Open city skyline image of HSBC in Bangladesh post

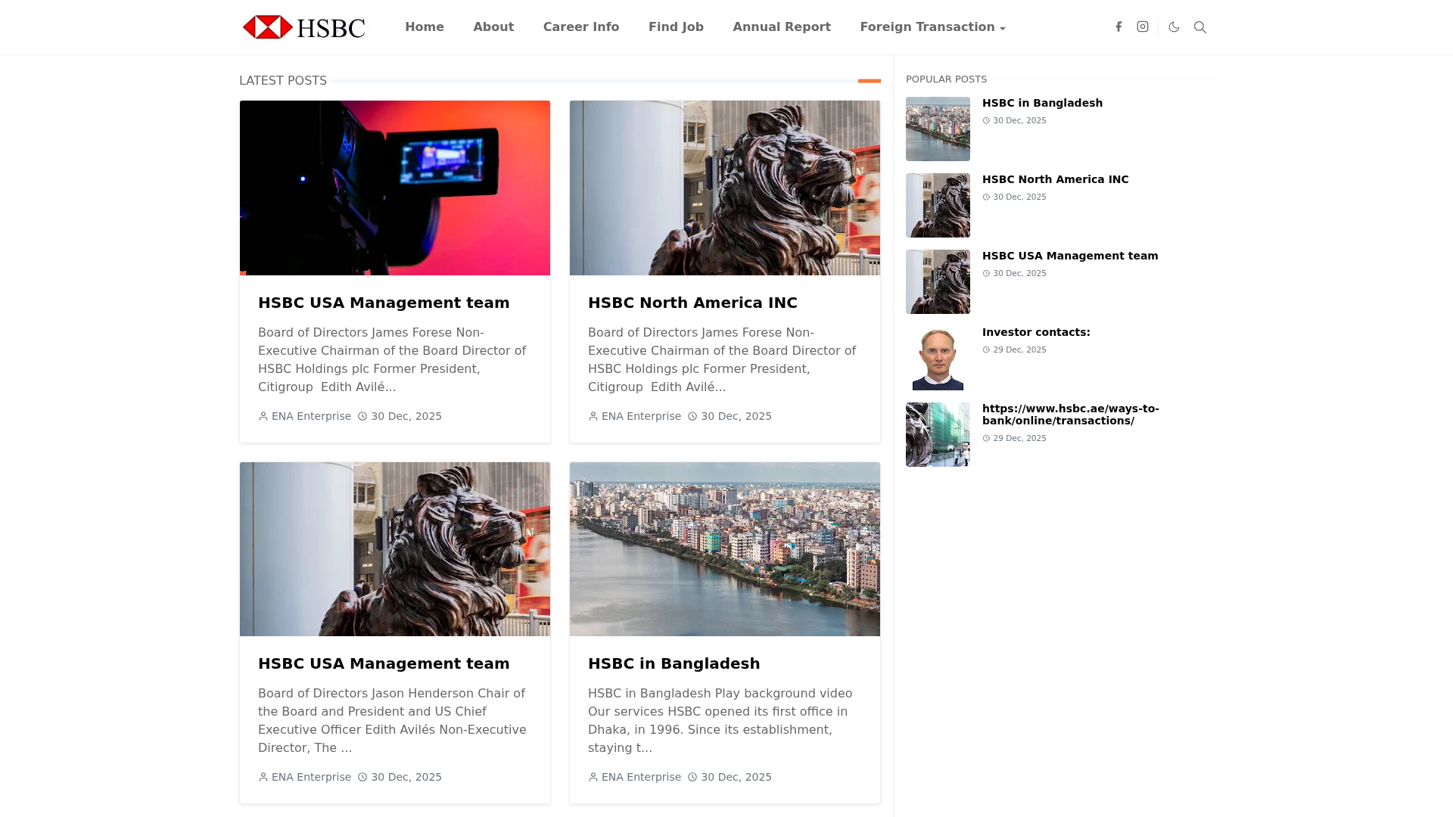click(725, 549)
